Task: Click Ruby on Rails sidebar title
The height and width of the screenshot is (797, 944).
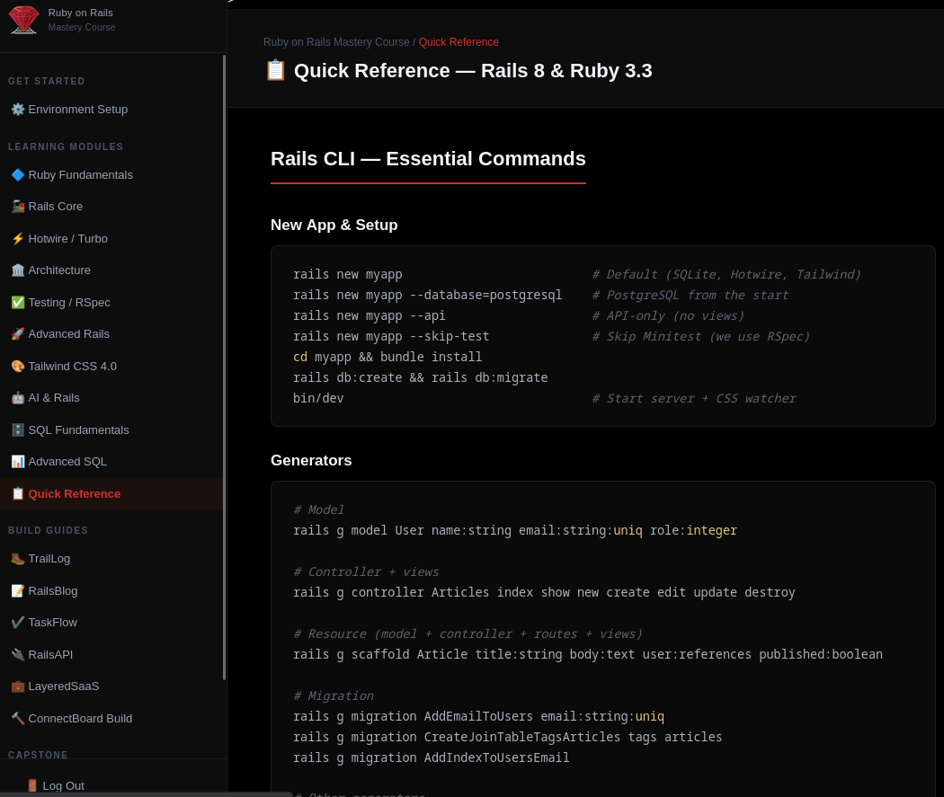Action: coord(81,13)
